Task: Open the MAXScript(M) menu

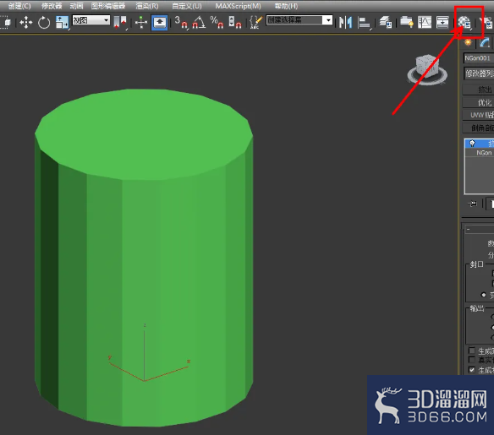Action: click(x=239, y=6)
